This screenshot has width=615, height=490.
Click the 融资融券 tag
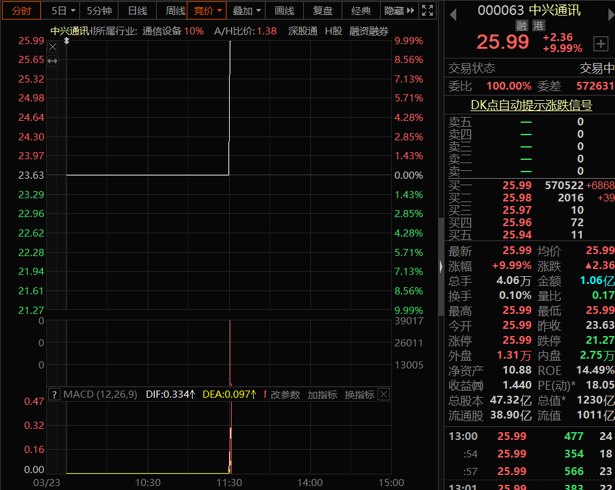(x=369, y=31)
